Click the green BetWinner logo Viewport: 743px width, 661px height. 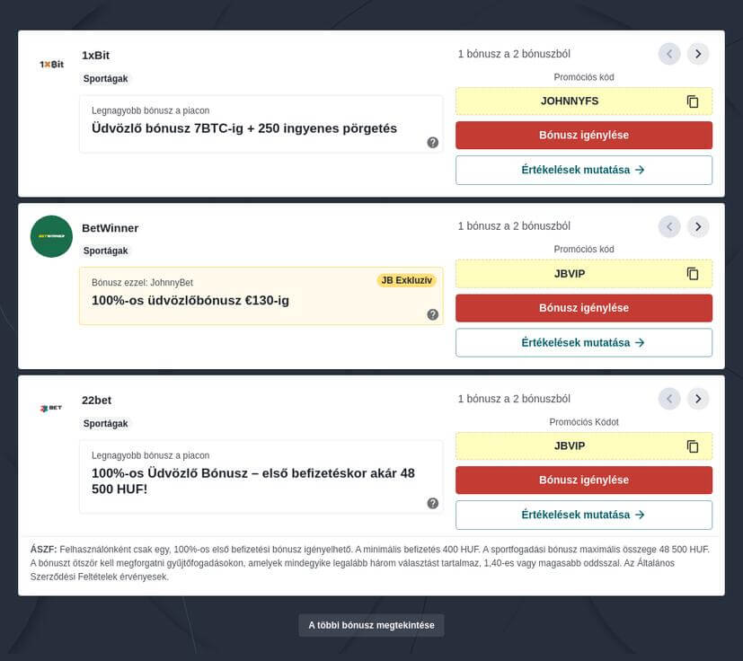click(x=51, y=236)
